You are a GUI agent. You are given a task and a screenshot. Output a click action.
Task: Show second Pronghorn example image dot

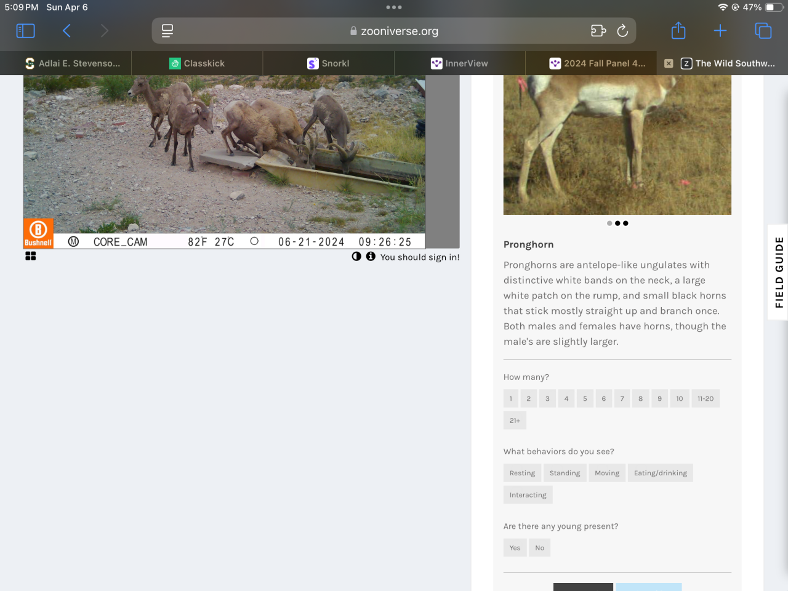tap(617, 223)
